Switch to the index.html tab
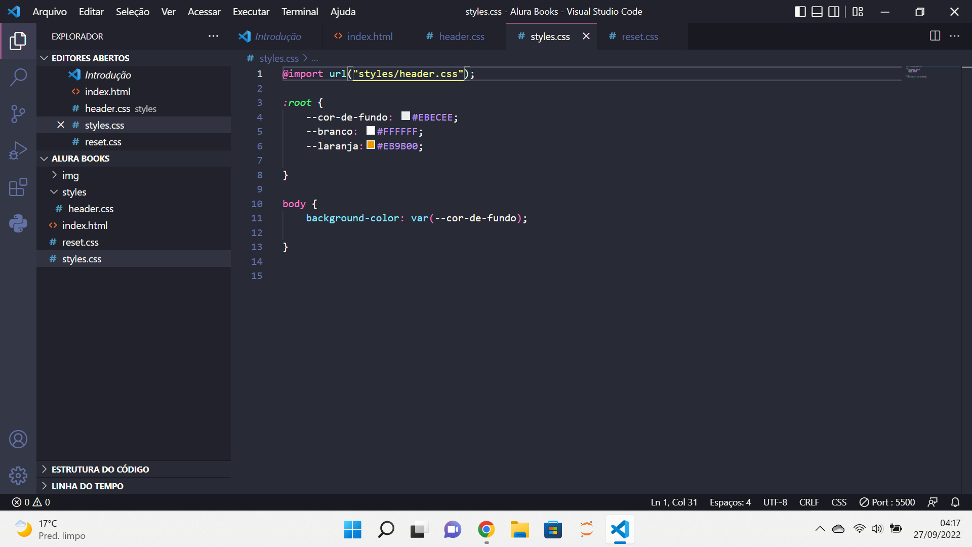The height and width of the screenshot is (547, 972). 369,36
